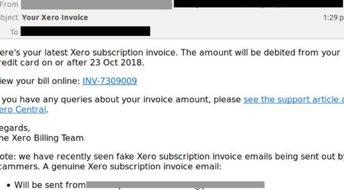
Task: Click the 'Will be sent from' bullet text
Action: pyautogui.click(x=50, y=185)
